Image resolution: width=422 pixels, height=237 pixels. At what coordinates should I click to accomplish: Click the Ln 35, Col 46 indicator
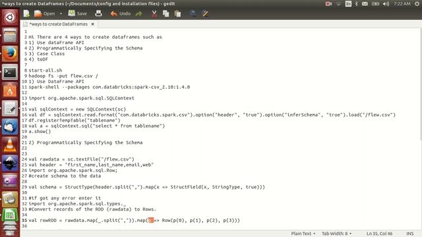379,234
